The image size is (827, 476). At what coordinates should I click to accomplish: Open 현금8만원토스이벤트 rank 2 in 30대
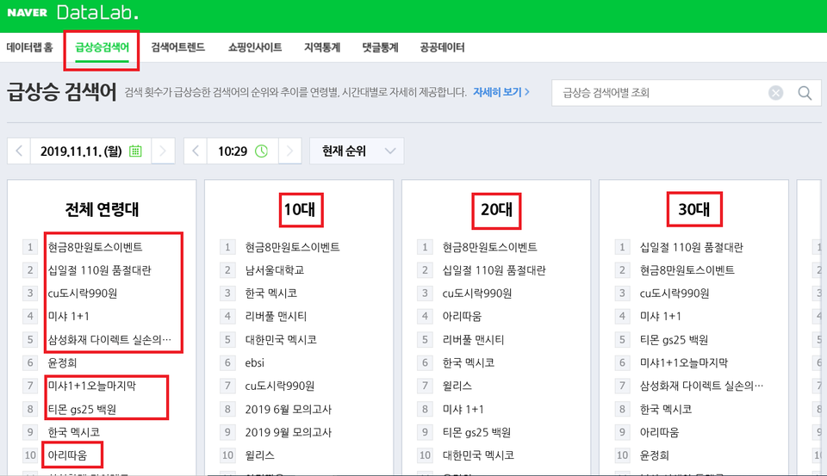(x=687, y=270)
